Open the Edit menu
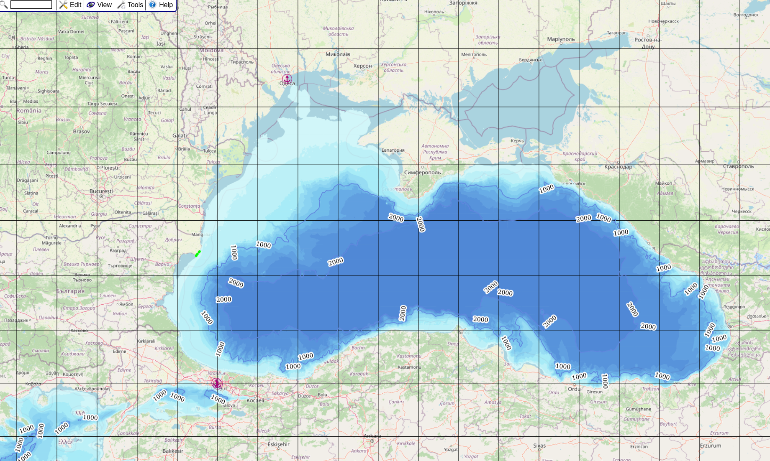Viewport: 770px width, 461px height. [x=70, y=5]
